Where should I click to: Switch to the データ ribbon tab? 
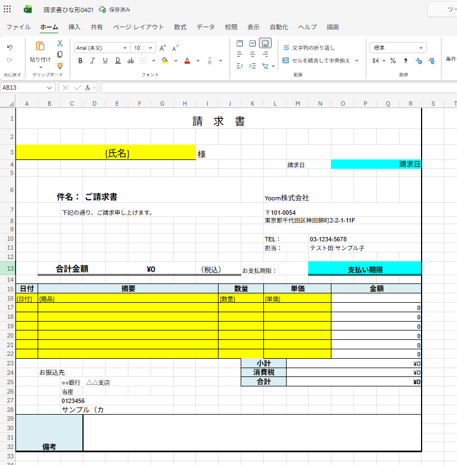coord(205,27)
